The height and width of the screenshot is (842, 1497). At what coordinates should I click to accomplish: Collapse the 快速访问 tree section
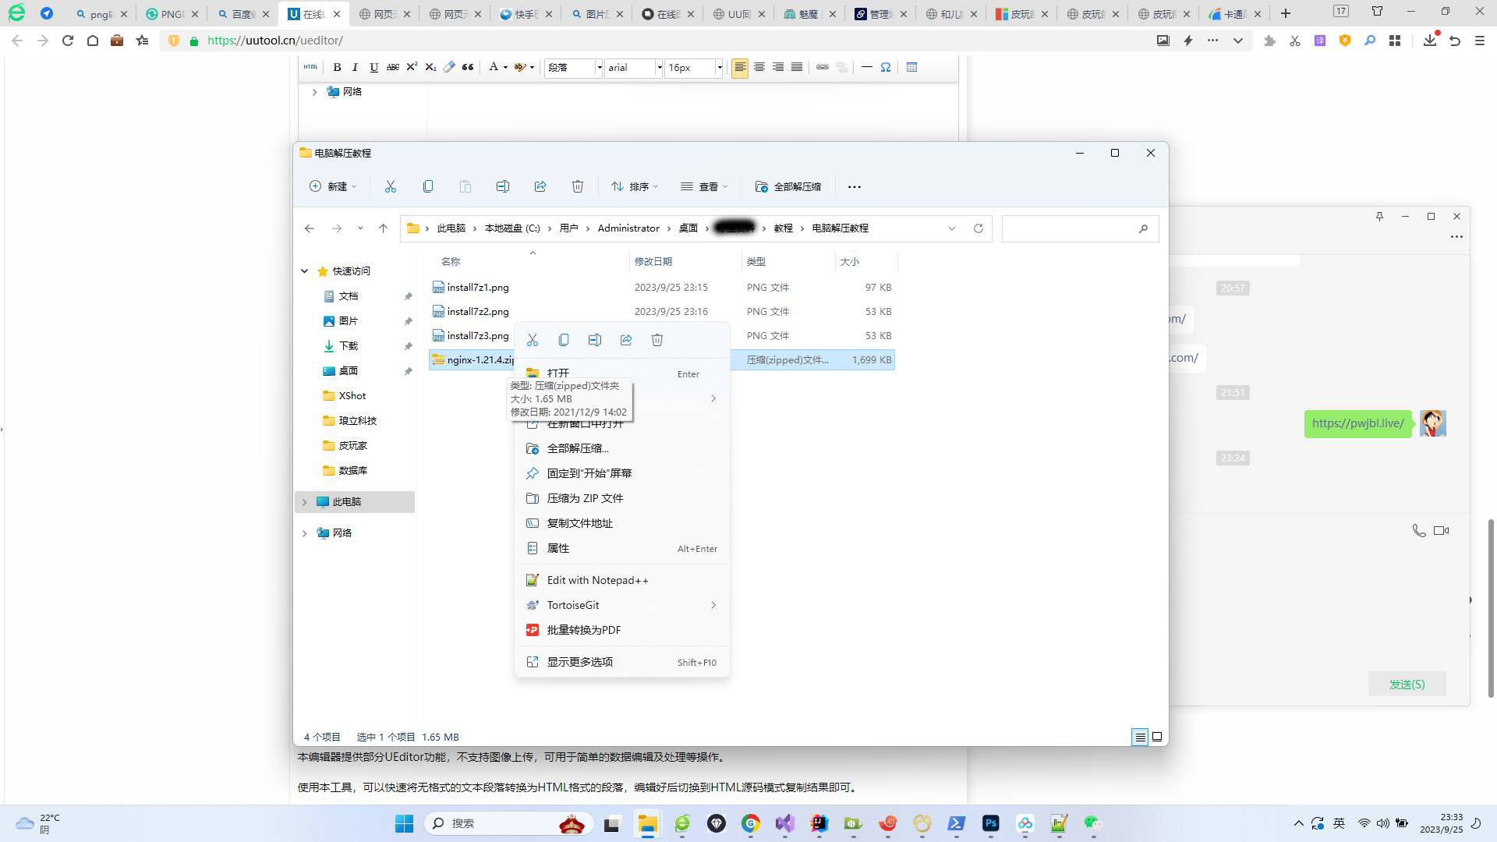tap(305, 271)
